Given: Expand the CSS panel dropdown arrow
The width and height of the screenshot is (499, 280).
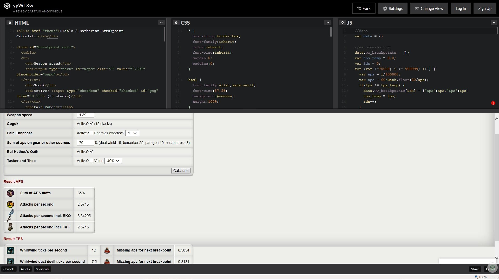Looking at the screenshot, I should pos(328,23).
